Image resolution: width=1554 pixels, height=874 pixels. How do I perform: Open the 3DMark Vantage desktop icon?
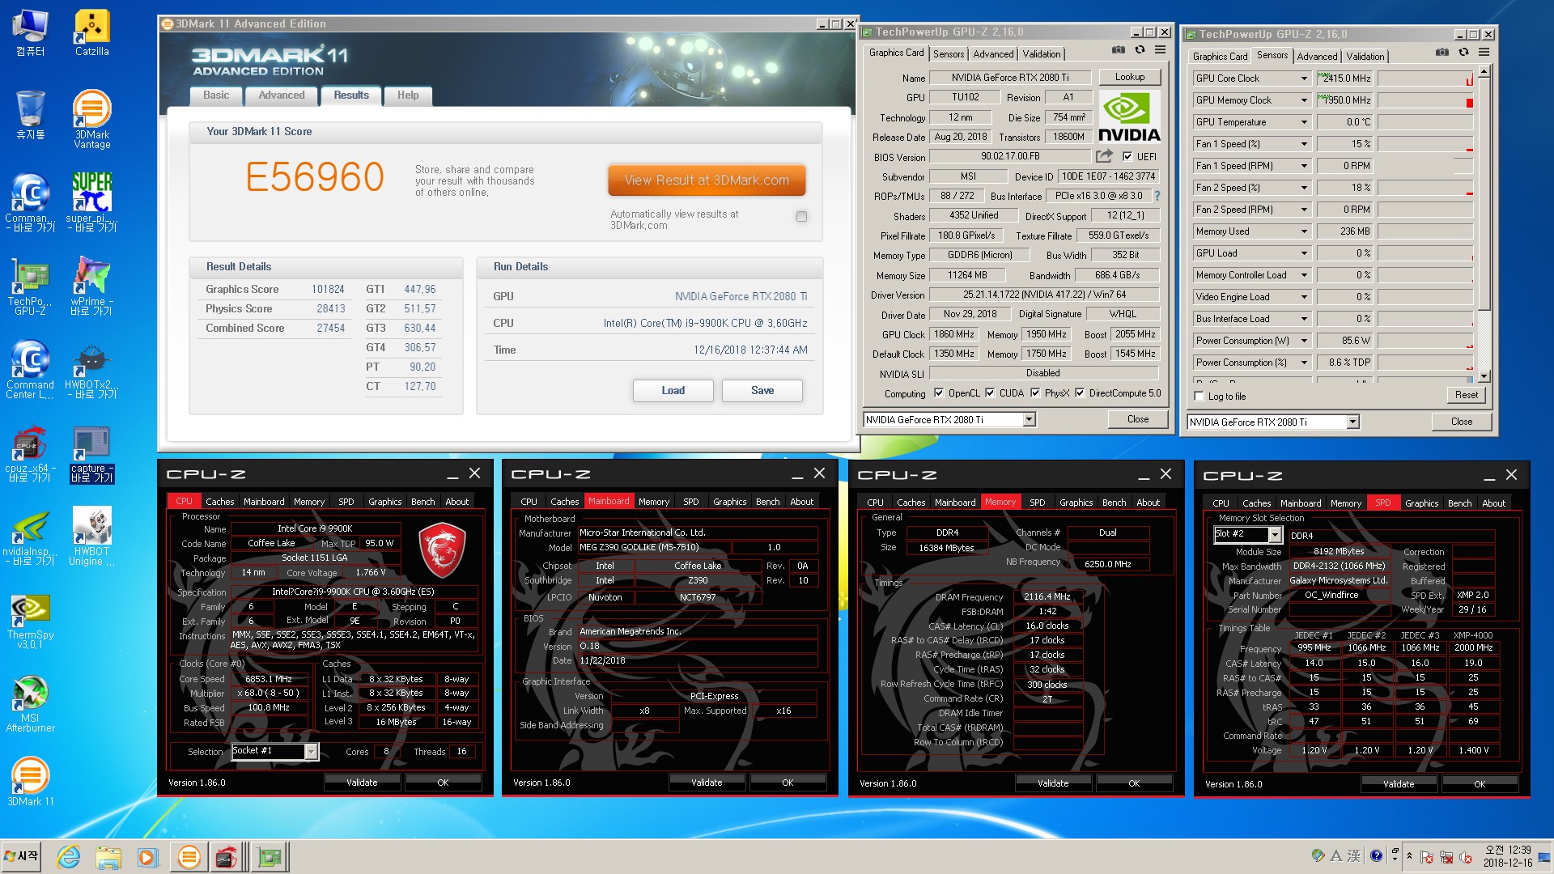coord(91,119)
